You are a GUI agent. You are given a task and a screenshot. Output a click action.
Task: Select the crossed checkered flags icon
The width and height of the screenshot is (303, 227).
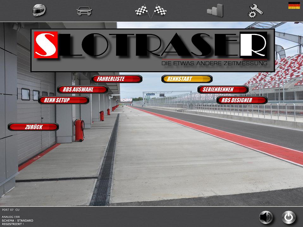[x=151, y=11]
